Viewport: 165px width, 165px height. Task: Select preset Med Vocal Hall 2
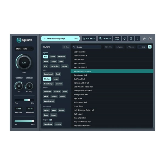click(x=112, y=67)
